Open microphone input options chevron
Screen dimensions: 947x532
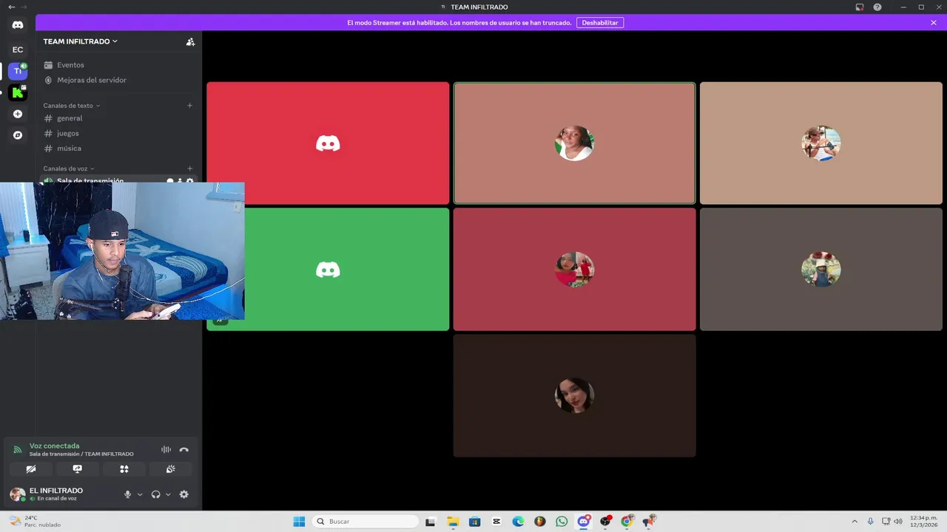139,495
